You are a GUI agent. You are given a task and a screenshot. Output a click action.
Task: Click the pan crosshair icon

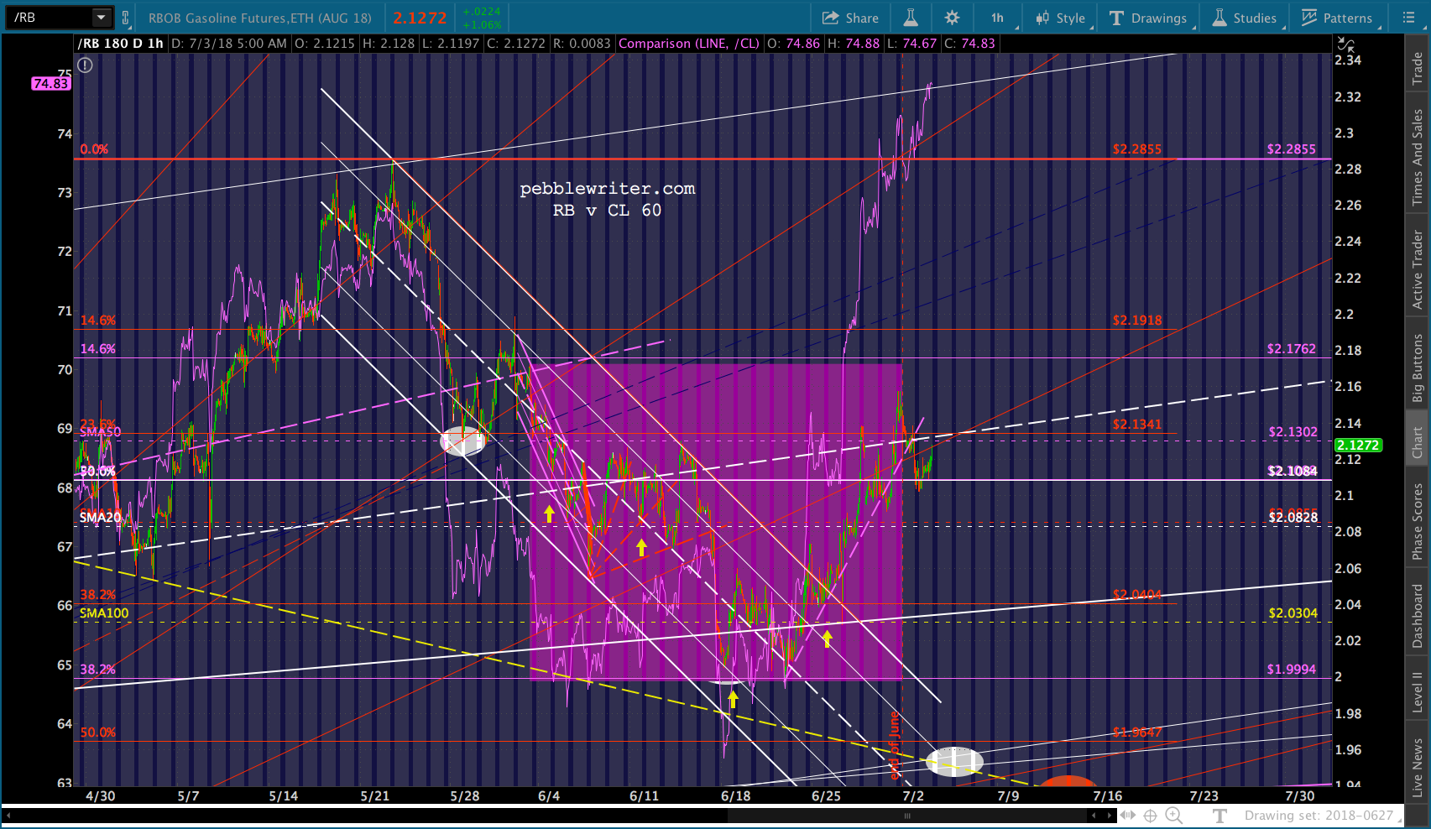(x=1150, y=815)
